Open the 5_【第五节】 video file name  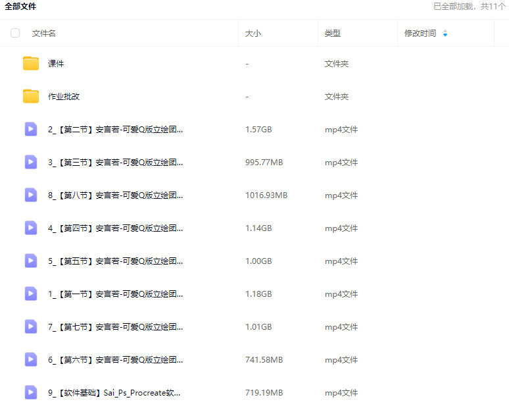(x=115, y=261)
